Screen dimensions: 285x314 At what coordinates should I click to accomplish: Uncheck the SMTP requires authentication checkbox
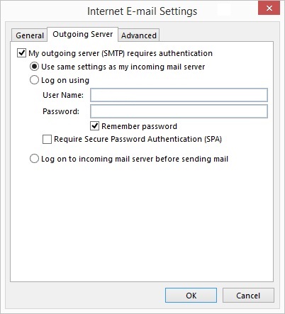(21, 53)
